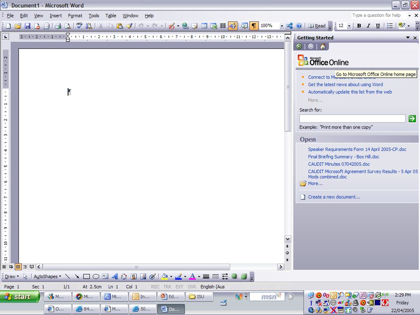Open the Zoom percentage dropdown
Viewport: 420px width, 315px height.
click(x=282, y=26)
